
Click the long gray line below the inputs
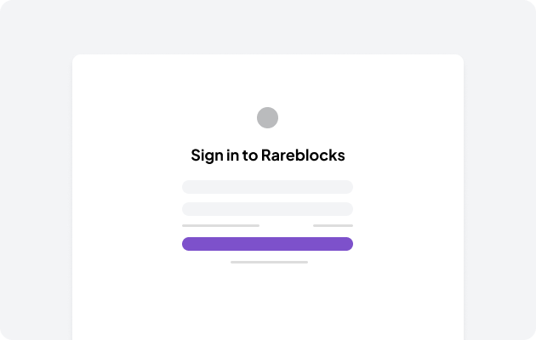220,225
